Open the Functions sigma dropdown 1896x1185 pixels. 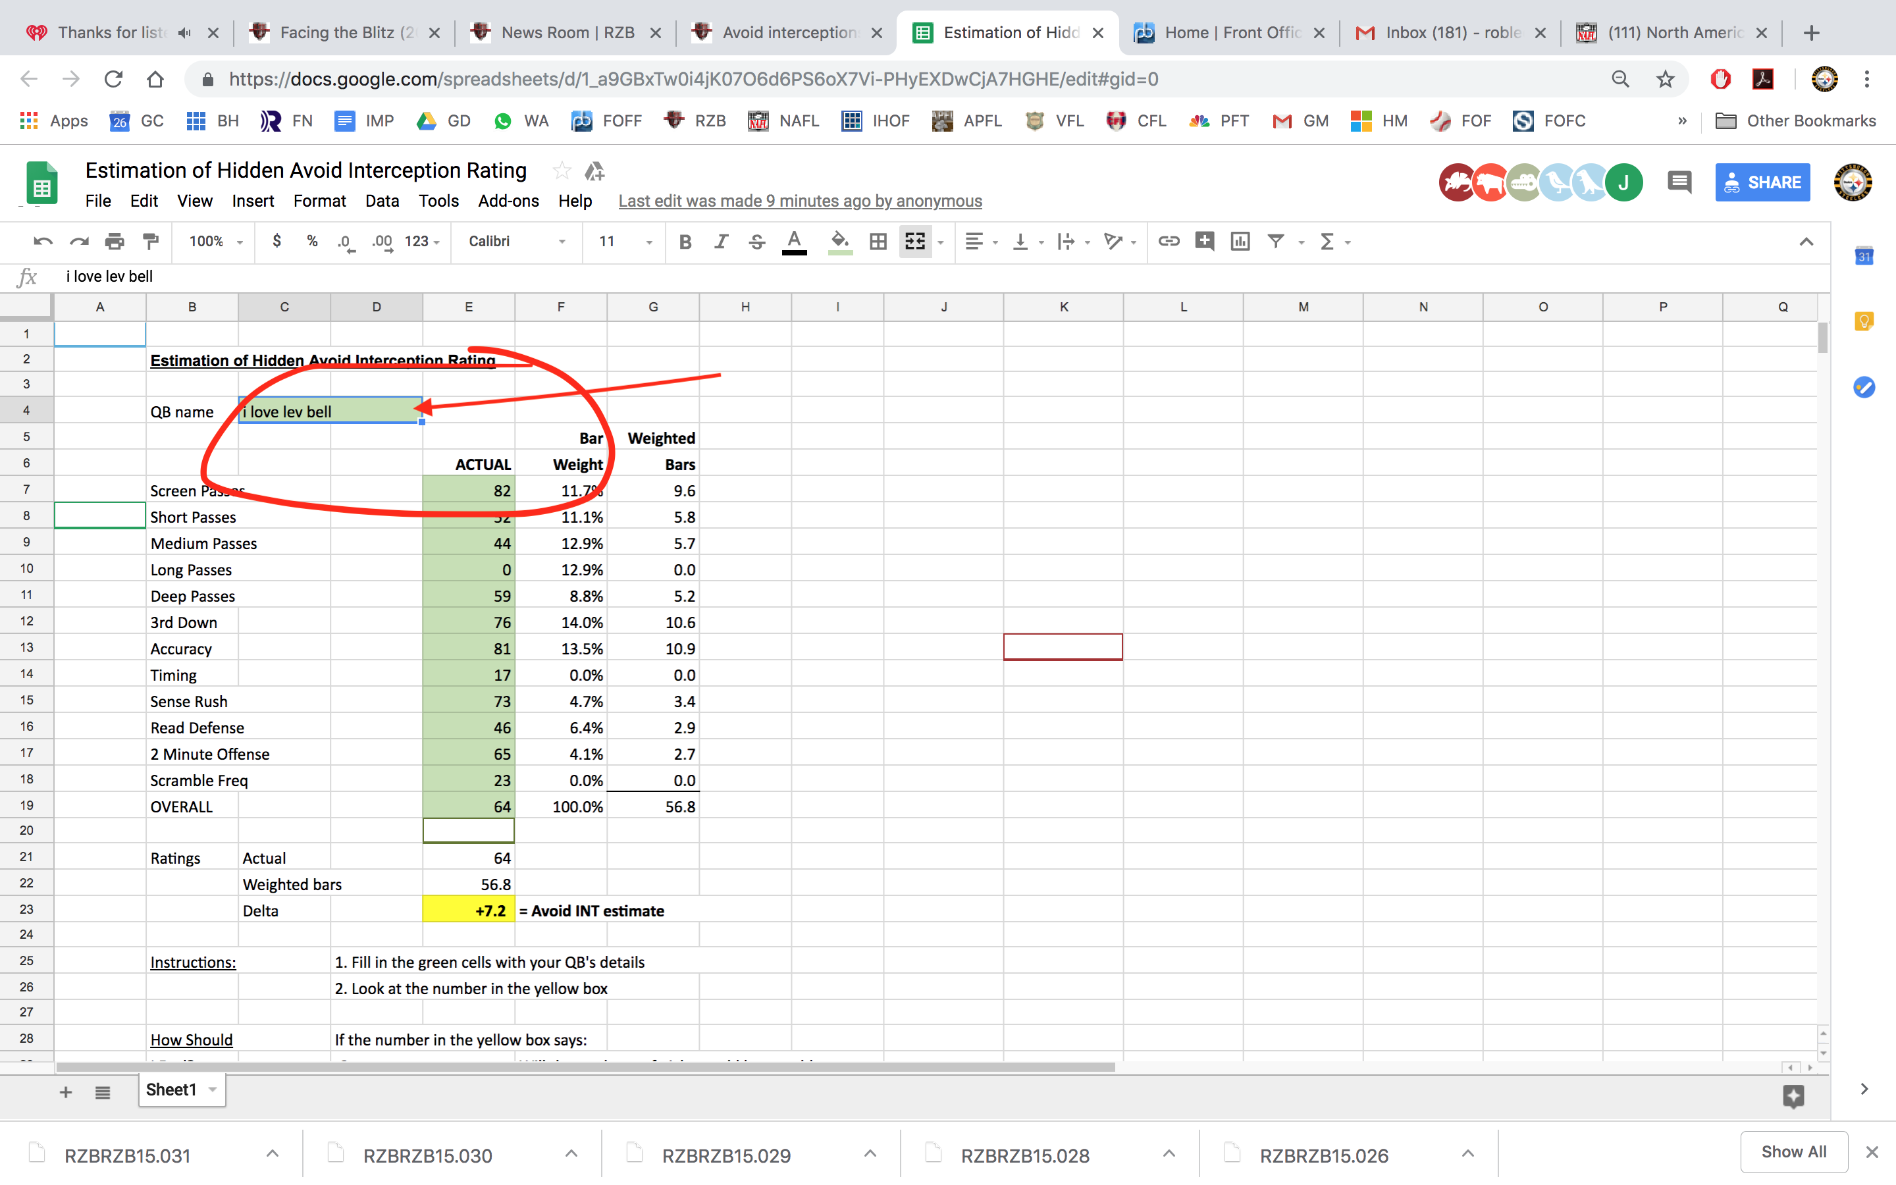coord(1335,242)
